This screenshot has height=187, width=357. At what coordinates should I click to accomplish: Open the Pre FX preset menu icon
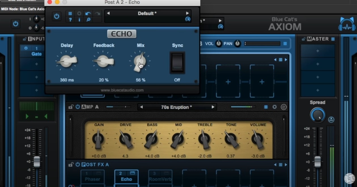point(280,60)
